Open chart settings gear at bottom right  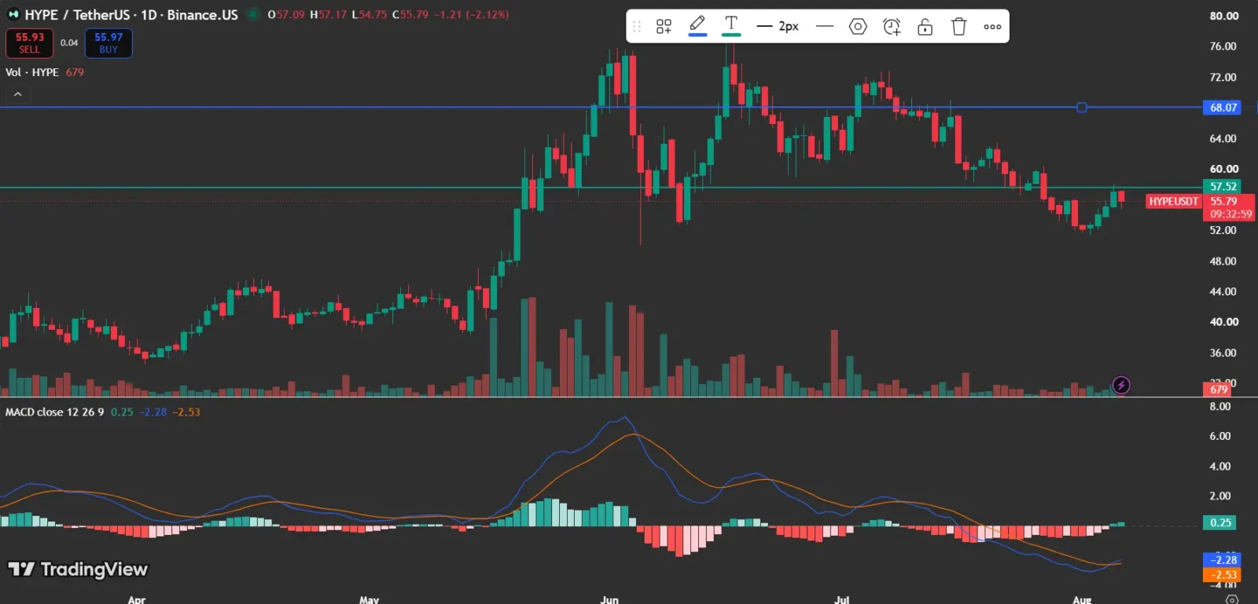click(x=1232, y=599)
